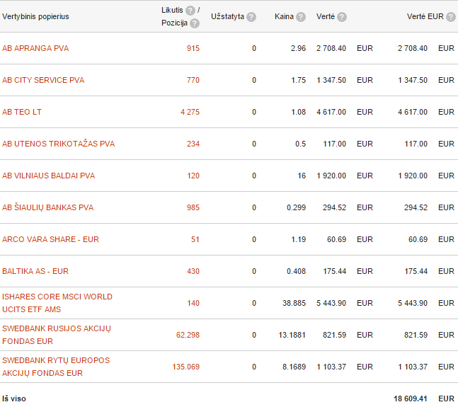Viewport: 458px width, 407px height.
Task: Click position 430 for BALTIKA AS
Action: (x=193, y=271)
